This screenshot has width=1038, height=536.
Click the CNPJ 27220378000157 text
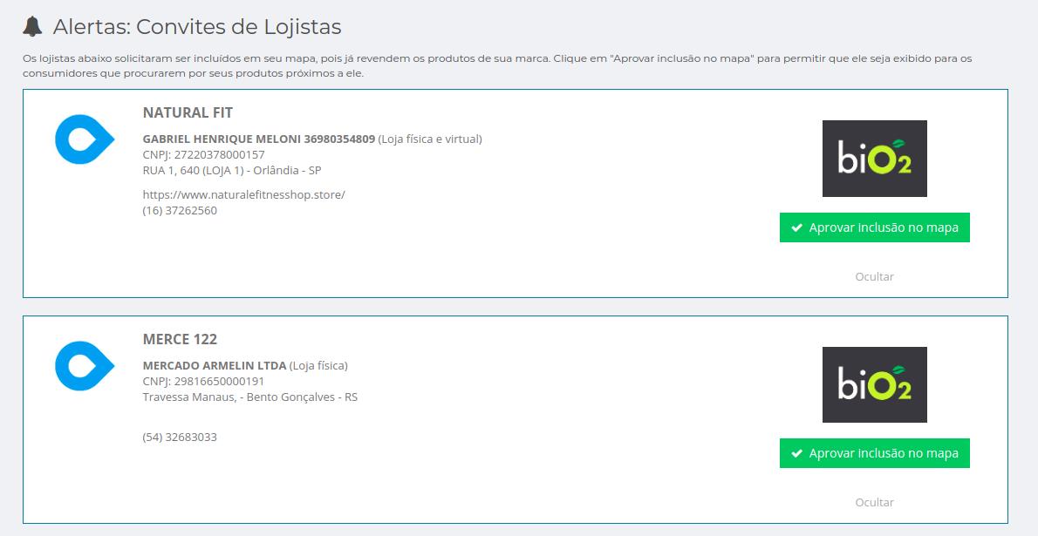[x=203, y=154]
